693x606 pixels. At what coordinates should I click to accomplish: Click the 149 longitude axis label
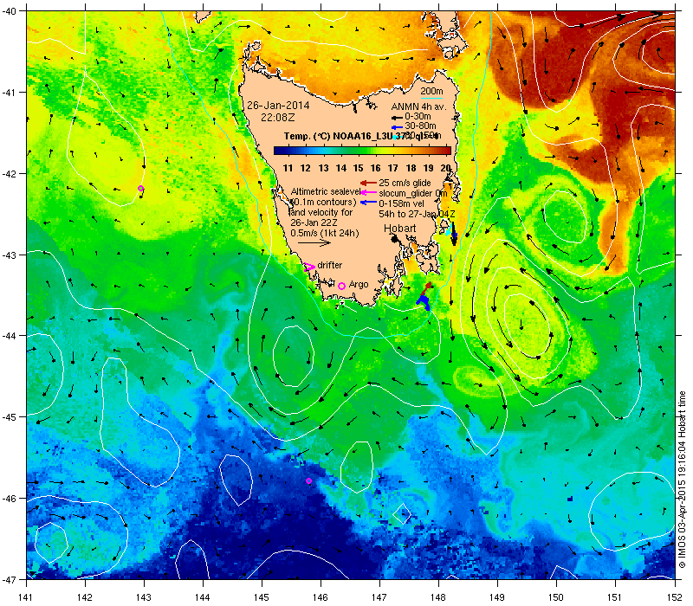tap(497, 597)
